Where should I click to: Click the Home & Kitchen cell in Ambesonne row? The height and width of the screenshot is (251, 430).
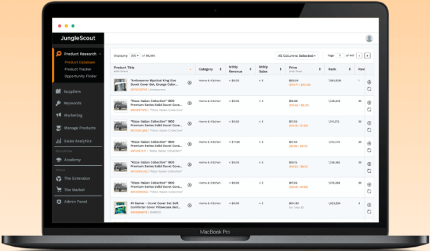click(x=209, y=81)
